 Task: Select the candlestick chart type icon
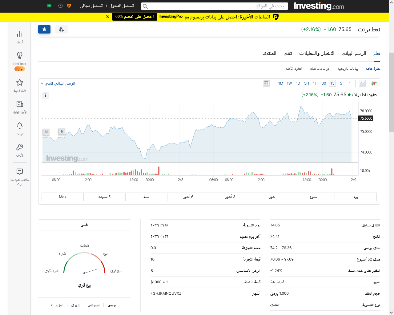(x=374, y=83)
